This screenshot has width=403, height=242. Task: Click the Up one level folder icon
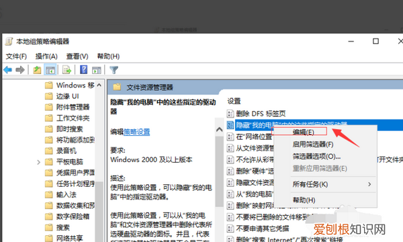tap(37, 70)
